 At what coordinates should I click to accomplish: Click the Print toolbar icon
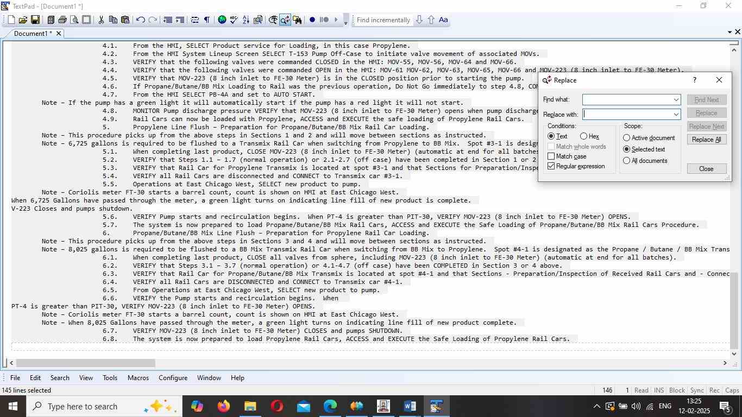tap(62, 20)
